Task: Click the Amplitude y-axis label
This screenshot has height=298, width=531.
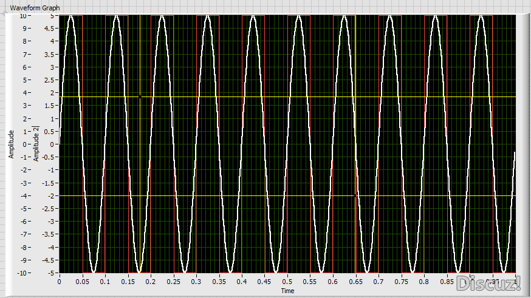Action: click(11, 144)
